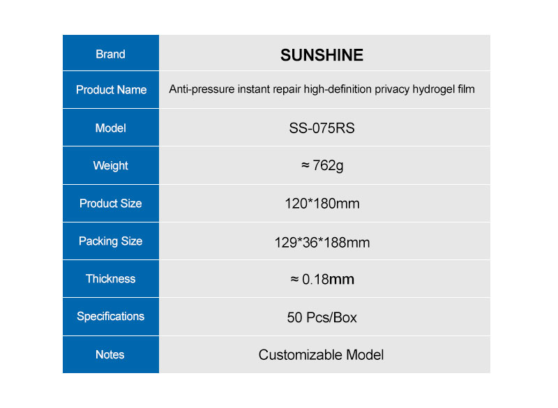Screen dimensions: 558x408
Task: Click the Brand label cell
Action: (x=110, y=54)
